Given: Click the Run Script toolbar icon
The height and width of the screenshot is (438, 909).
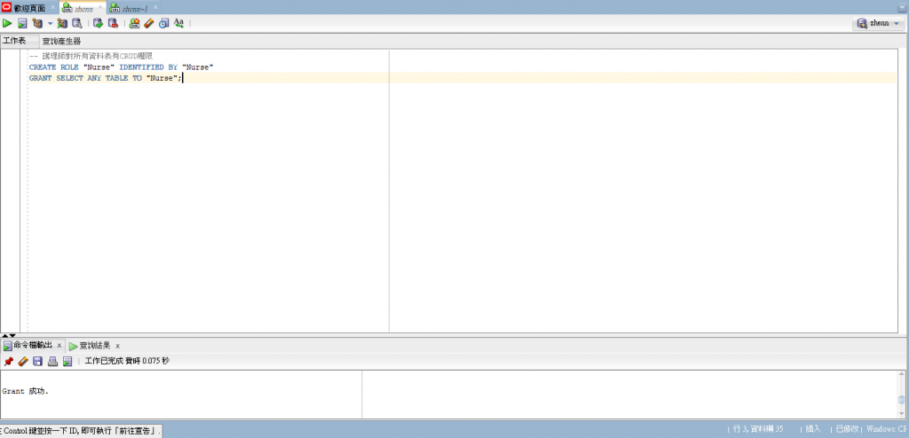Looking at the screenshot, I should (x=22, y=23).
